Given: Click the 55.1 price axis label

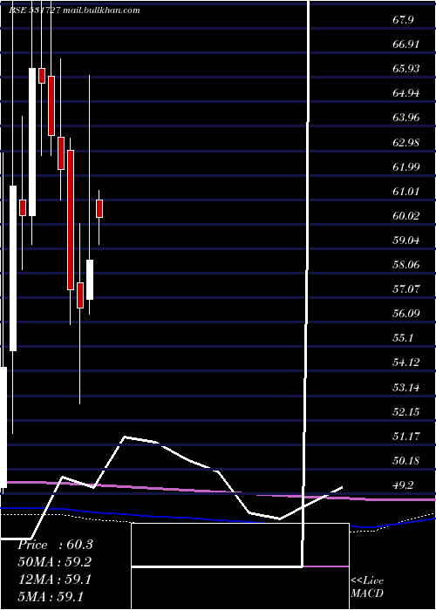Looking at the screenshot, I should click(x=403, y=338).
